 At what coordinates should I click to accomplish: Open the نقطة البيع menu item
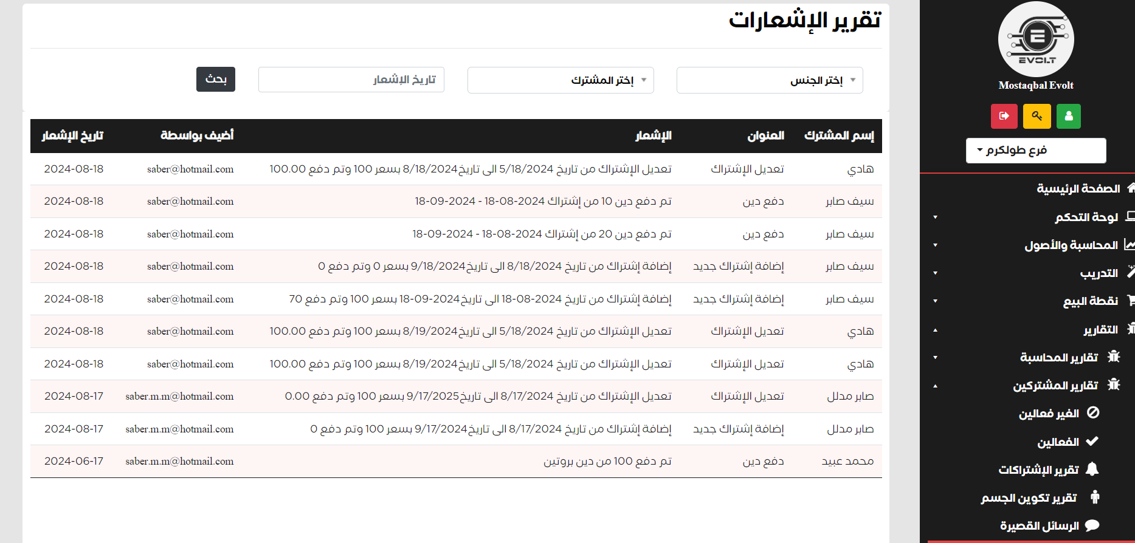pos(1090,301)
